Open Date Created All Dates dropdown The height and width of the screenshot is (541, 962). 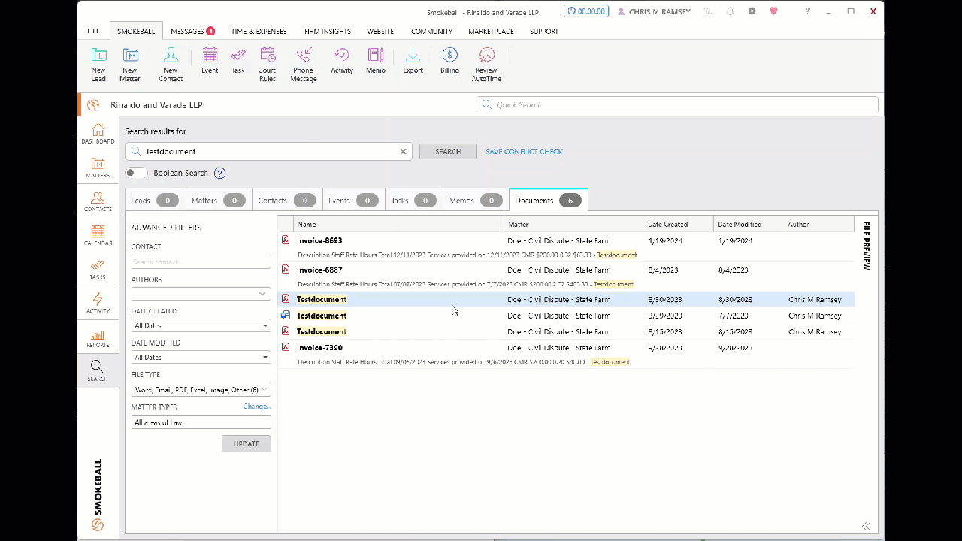click(x=201, y=325)
